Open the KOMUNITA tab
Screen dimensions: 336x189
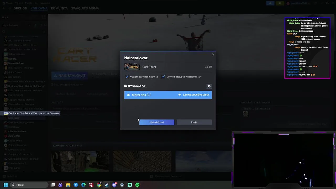coord(59,8)
